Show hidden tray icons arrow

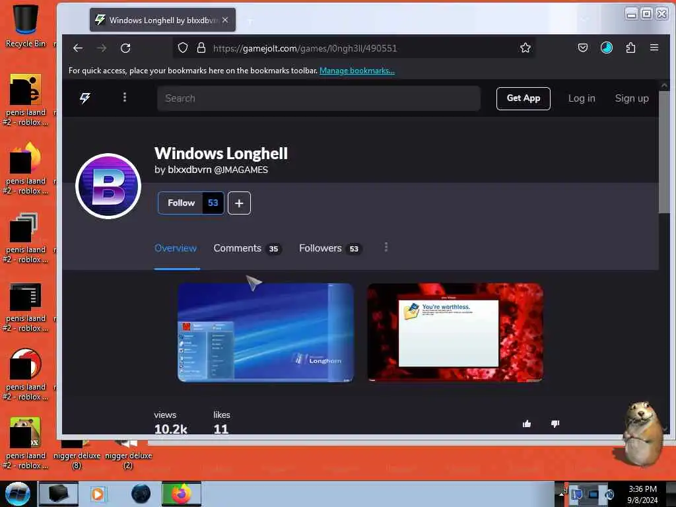[561, 494]
